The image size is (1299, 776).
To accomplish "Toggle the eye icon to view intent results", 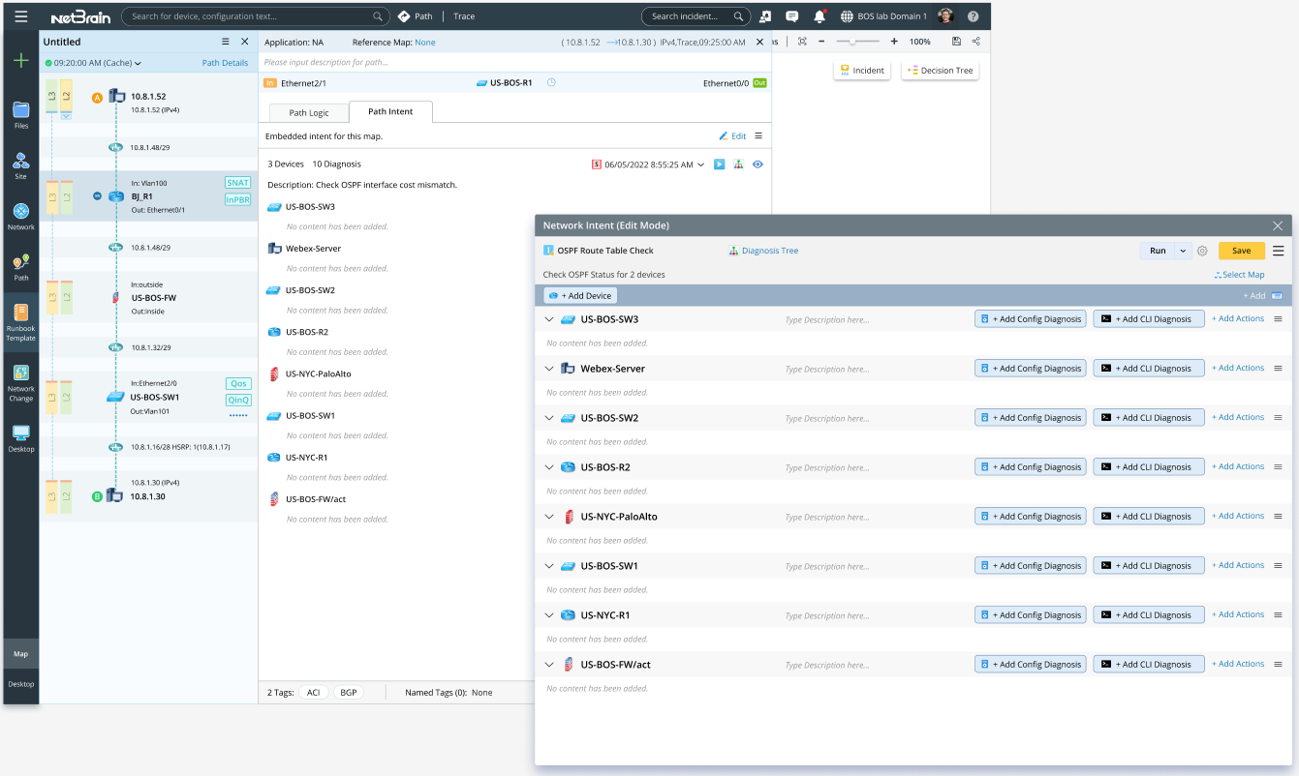I will click(758, 164).
